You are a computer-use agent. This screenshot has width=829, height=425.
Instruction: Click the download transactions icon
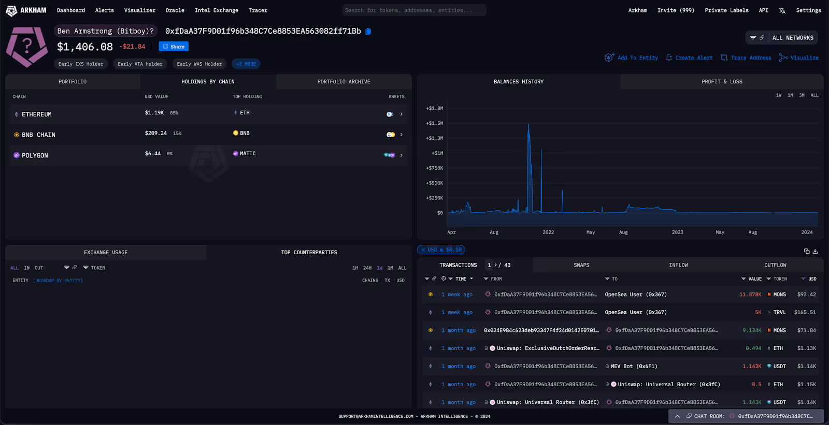(x=815, y=251)
